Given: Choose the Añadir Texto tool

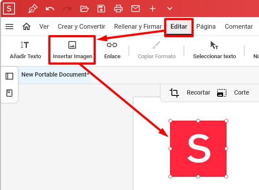Looking at the screenshot, I should point(25,50).
